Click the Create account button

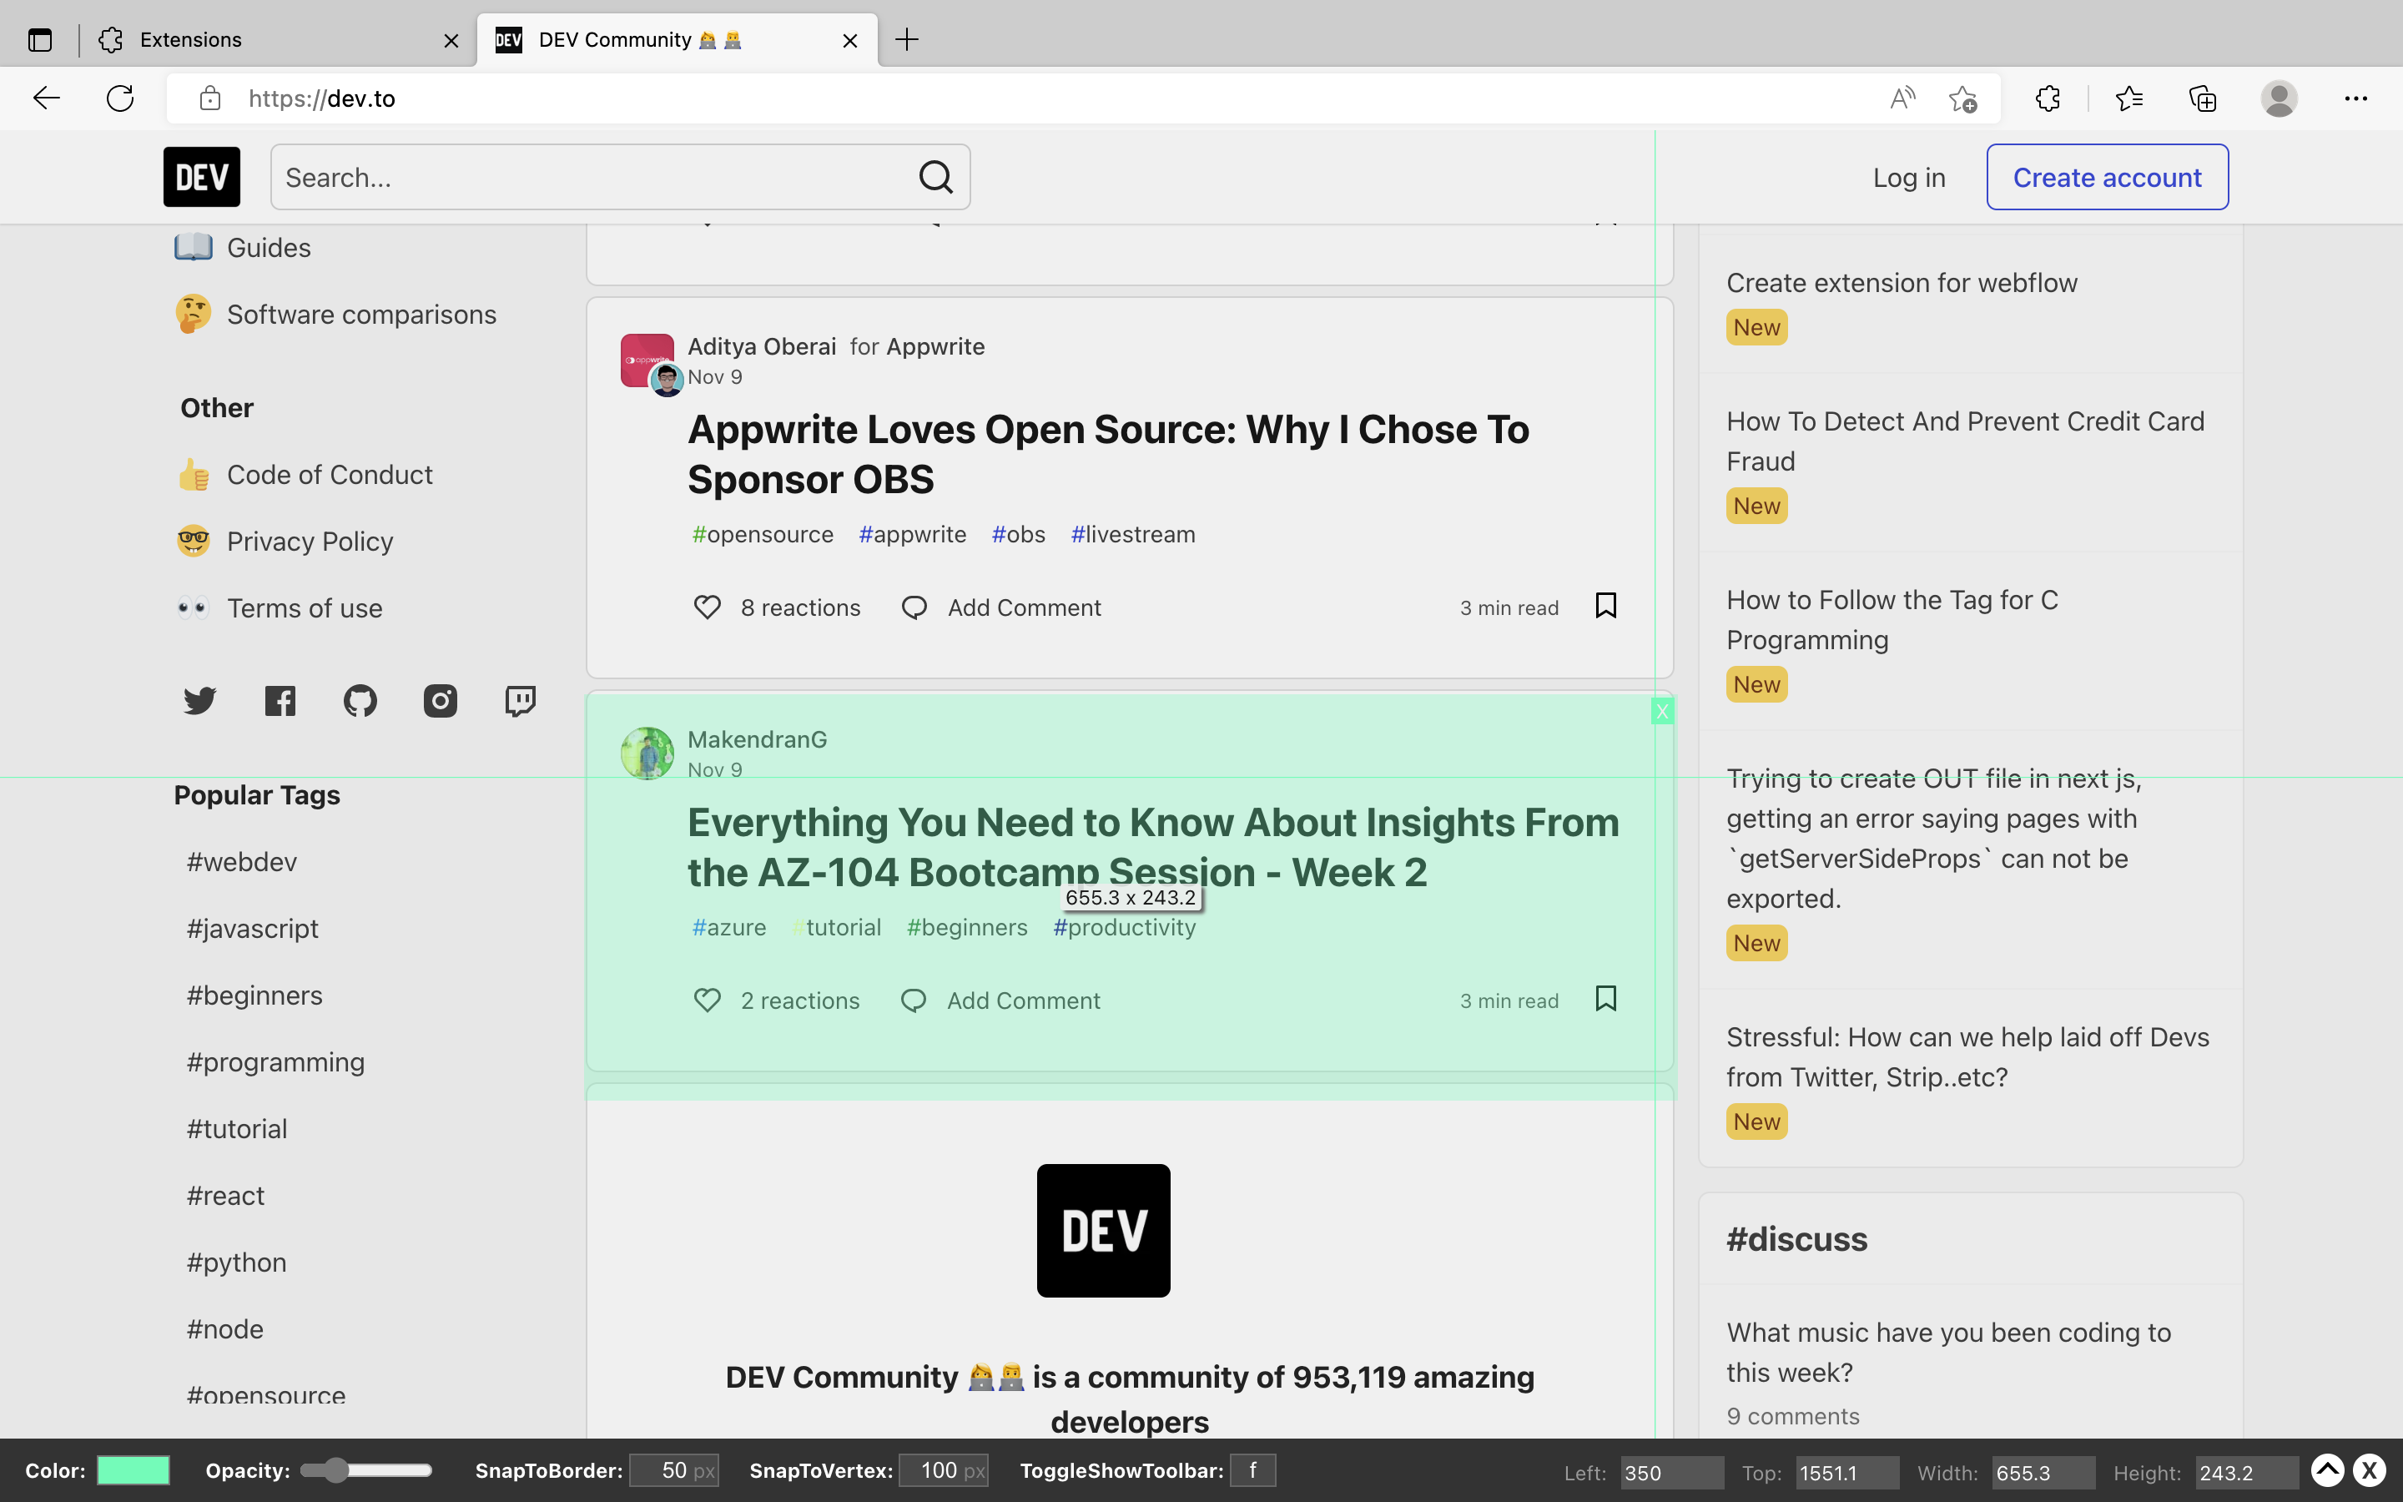click(2107, 177)
